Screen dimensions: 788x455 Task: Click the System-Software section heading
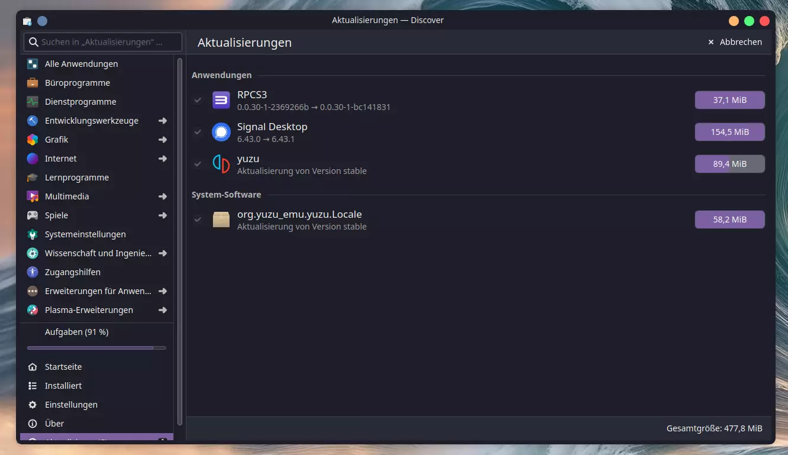226,195
